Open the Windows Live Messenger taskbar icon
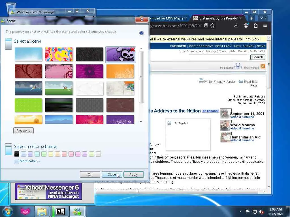This screenshot has width=290, height=217. (77, 211)
